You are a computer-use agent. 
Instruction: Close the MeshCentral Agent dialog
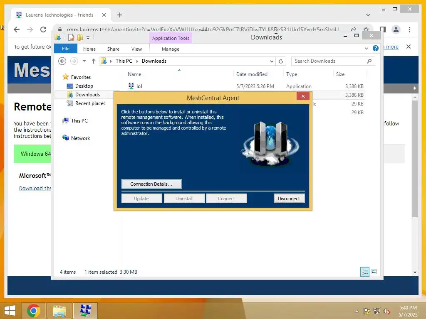pos(303,96)
